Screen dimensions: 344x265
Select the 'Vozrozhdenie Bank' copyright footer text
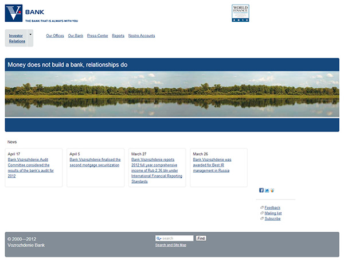[x=26, y=245]
